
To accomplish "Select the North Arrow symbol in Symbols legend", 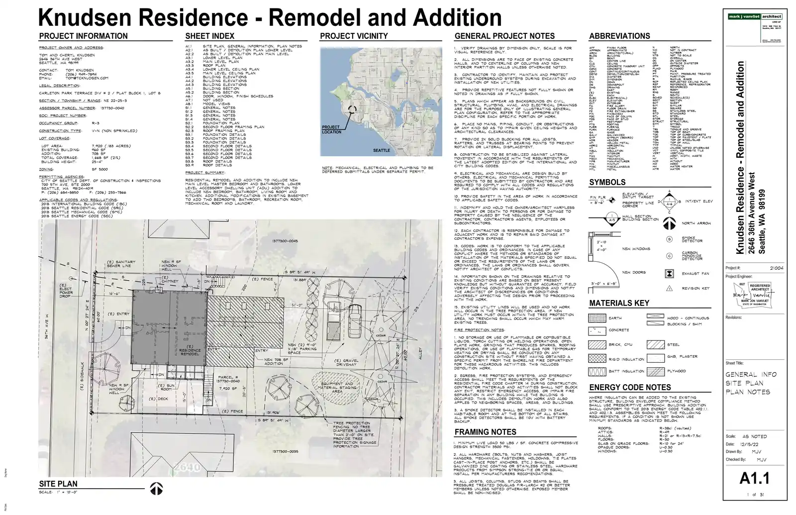I will coord(670,224).
